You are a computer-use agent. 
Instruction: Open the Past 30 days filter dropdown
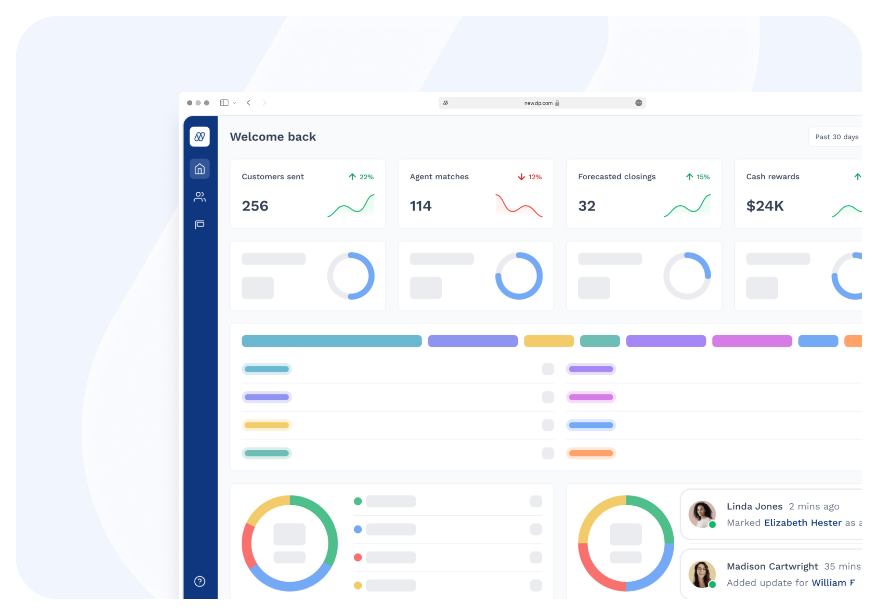click(836, 137)
